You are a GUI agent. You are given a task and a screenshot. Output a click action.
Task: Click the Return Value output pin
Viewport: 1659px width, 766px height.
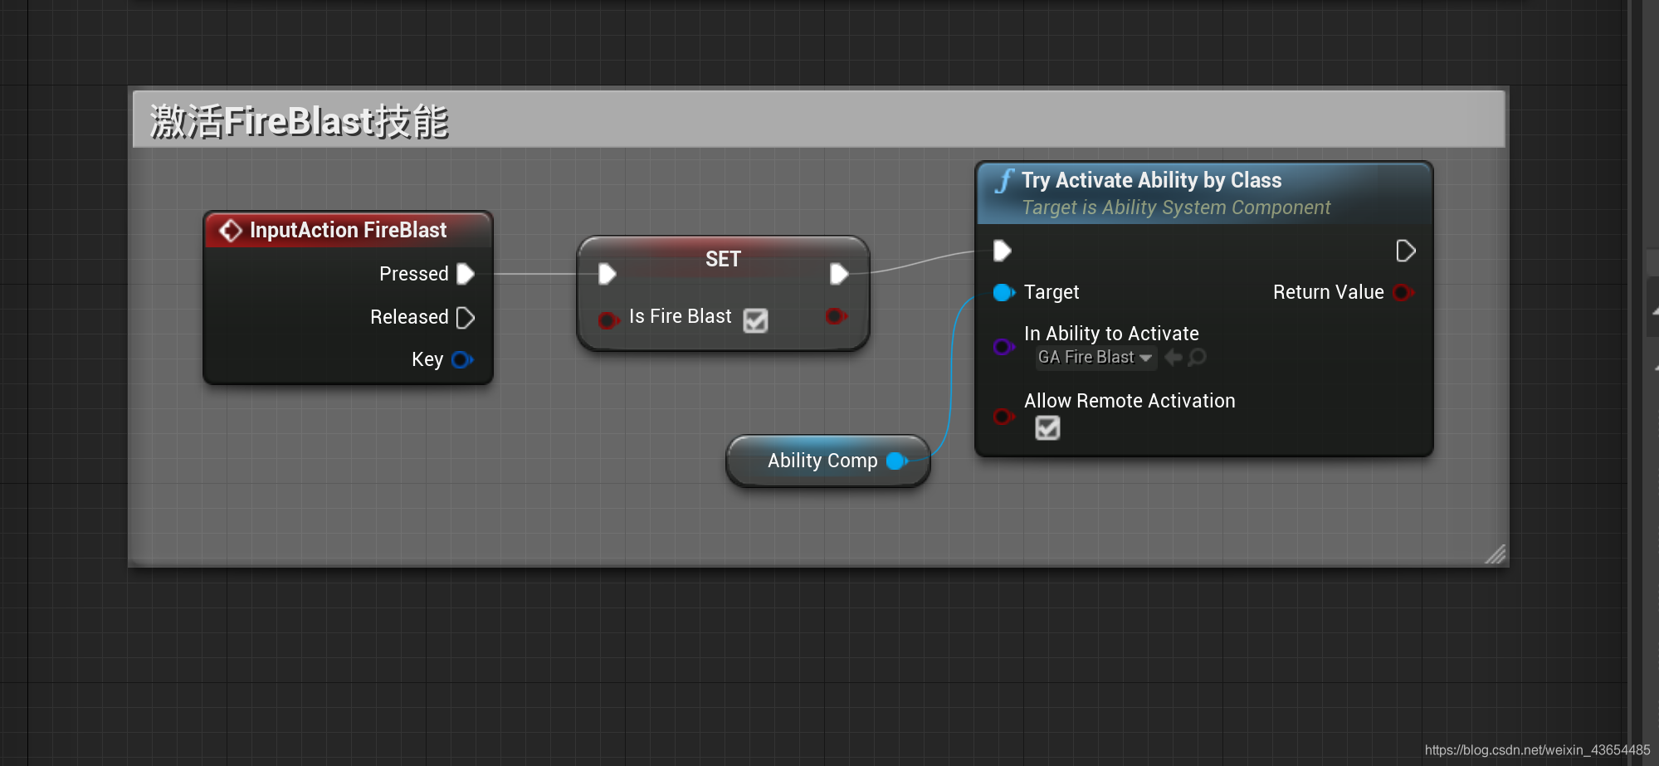tap(1403, 292)
